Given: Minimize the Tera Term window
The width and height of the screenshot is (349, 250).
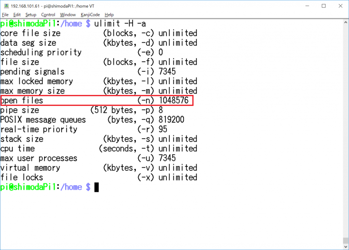Looking at the screenshot, I should 307,6.
